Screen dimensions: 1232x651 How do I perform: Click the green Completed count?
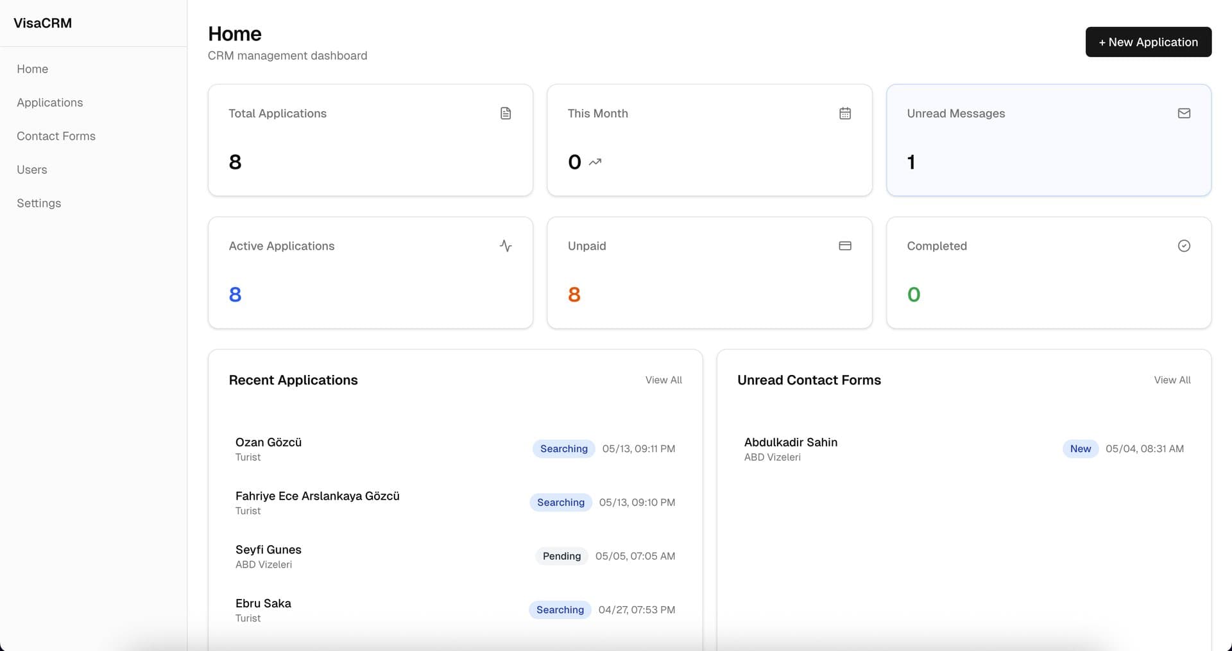point(914,295)
